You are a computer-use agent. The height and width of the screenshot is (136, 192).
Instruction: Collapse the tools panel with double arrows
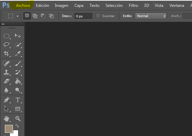(3, 24)
